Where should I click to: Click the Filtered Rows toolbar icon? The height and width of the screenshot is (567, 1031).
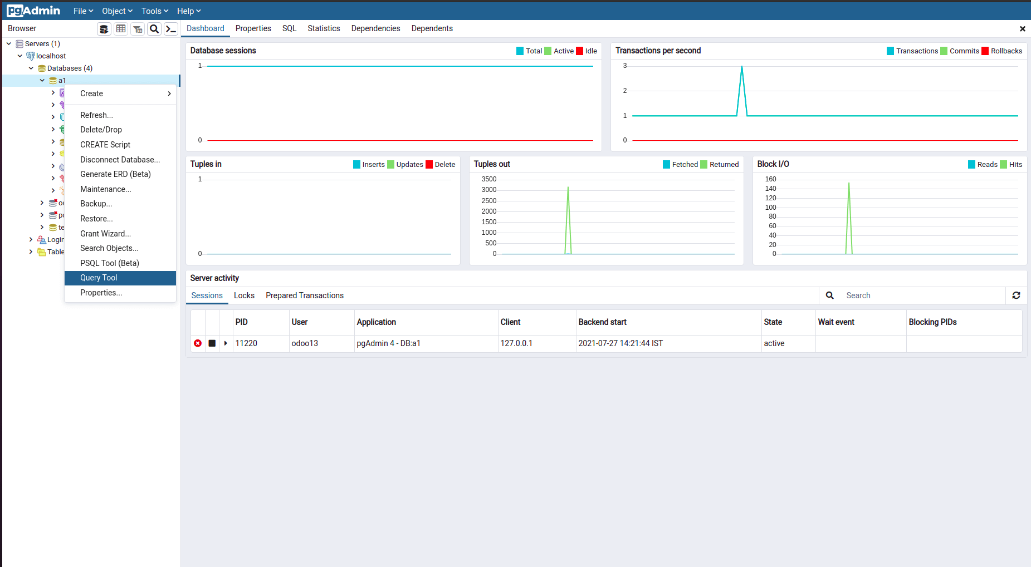pos(138,29)
